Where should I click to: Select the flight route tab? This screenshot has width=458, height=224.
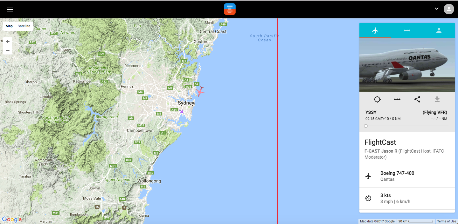[407, 30]
